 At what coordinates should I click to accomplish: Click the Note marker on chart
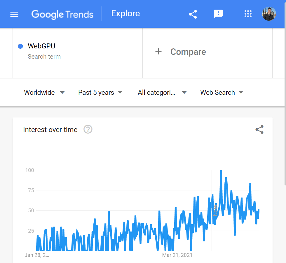pyautogui.click(x=215, y=211)
